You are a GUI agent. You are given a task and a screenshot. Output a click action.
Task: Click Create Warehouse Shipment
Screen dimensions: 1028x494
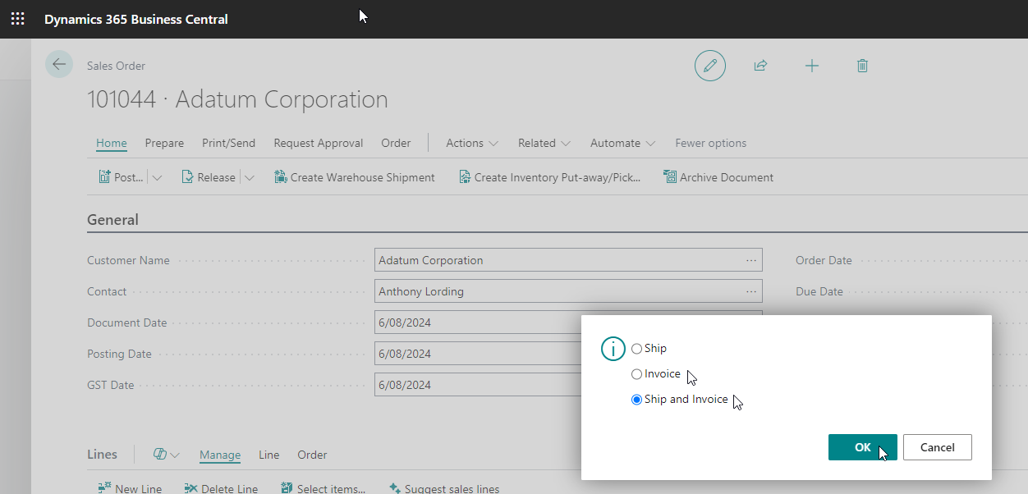355,177
